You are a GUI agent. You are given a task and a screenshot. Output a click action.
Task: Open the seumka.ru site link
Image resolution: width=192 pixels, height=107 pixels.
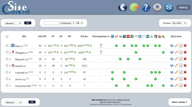(20, 66)
